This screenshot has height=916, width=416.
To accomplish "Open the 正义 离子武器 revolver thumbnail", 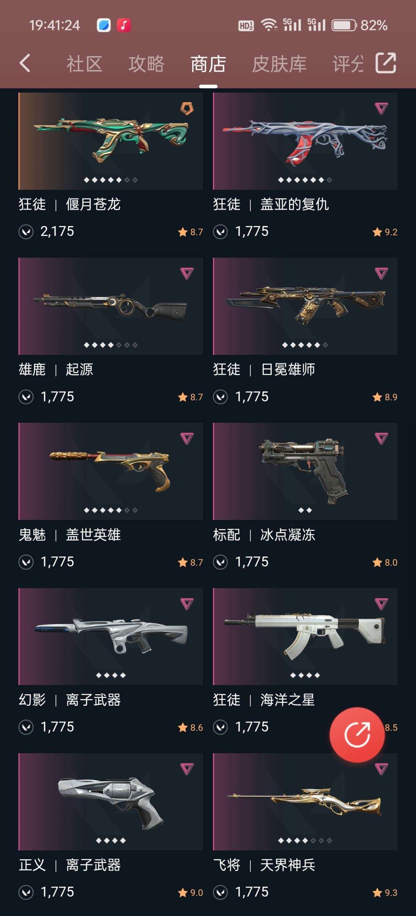I will 111,801.
